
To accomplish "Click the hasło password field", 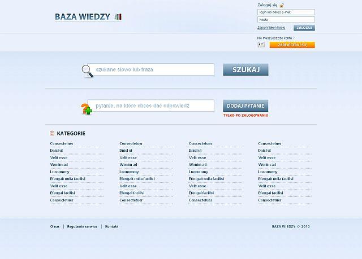I will [x=286, y=19].
